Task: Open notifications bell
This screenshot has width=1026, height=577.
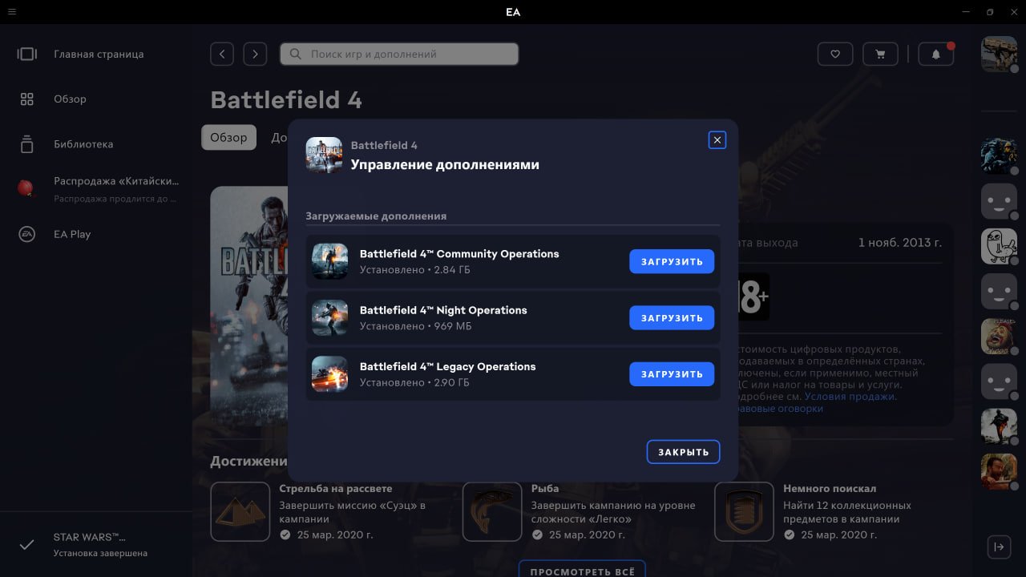Action: tap(935, 54)
